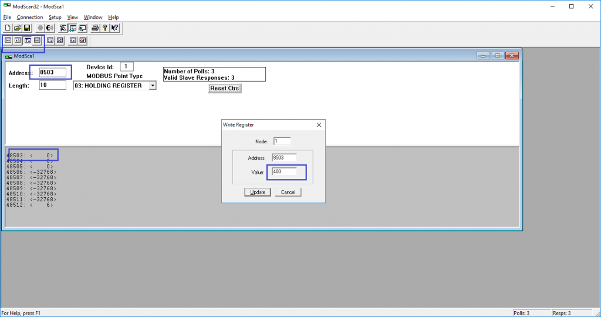The width and height of the screenshot is (601, 317).
Task: Click the dialog Address field
Action: click(x=284, y=157)
